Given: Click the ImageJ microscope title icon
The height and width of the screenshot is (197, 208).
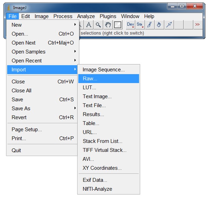Looking at the screenshot, I should click(x=9, y=8).
